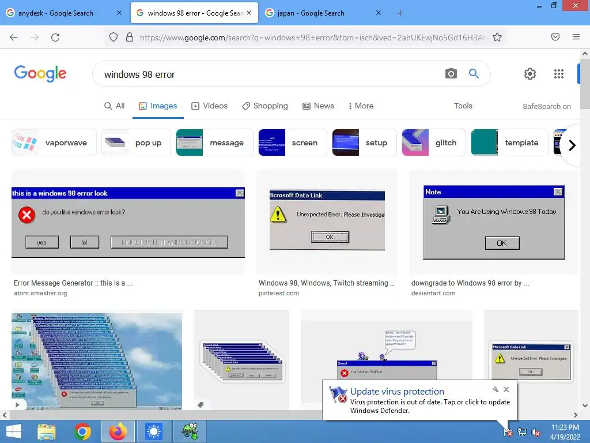This screenshot has height=443, width=590.
Task: Open the Firefox hamburger menu
Action: tap(576, 37)
